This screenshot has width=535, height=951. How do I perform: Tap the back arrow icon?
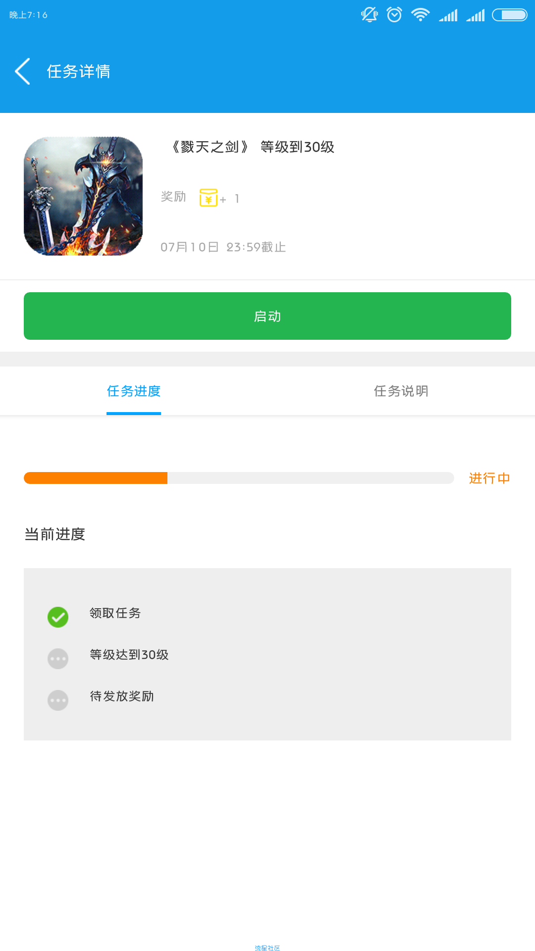tap(23, 71)
